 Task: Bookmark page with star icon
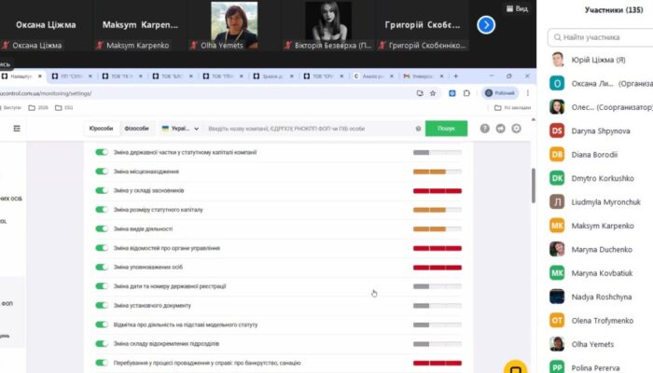coord(433,93)
